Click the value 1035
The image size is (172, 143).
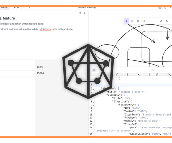click(40, 67)
